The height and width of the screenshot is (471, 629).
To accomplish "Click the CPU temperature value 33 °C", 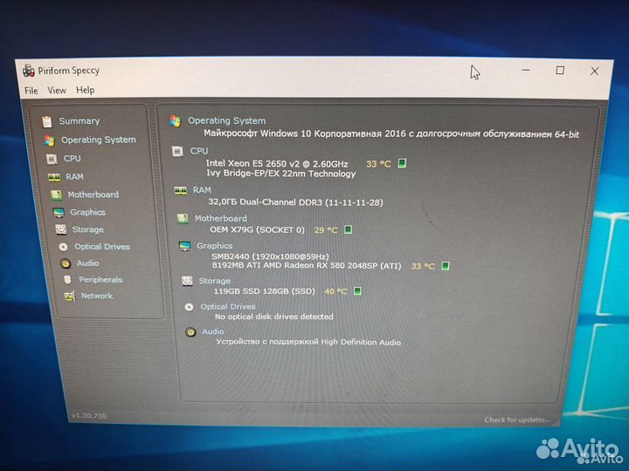I will pos(378,164).
